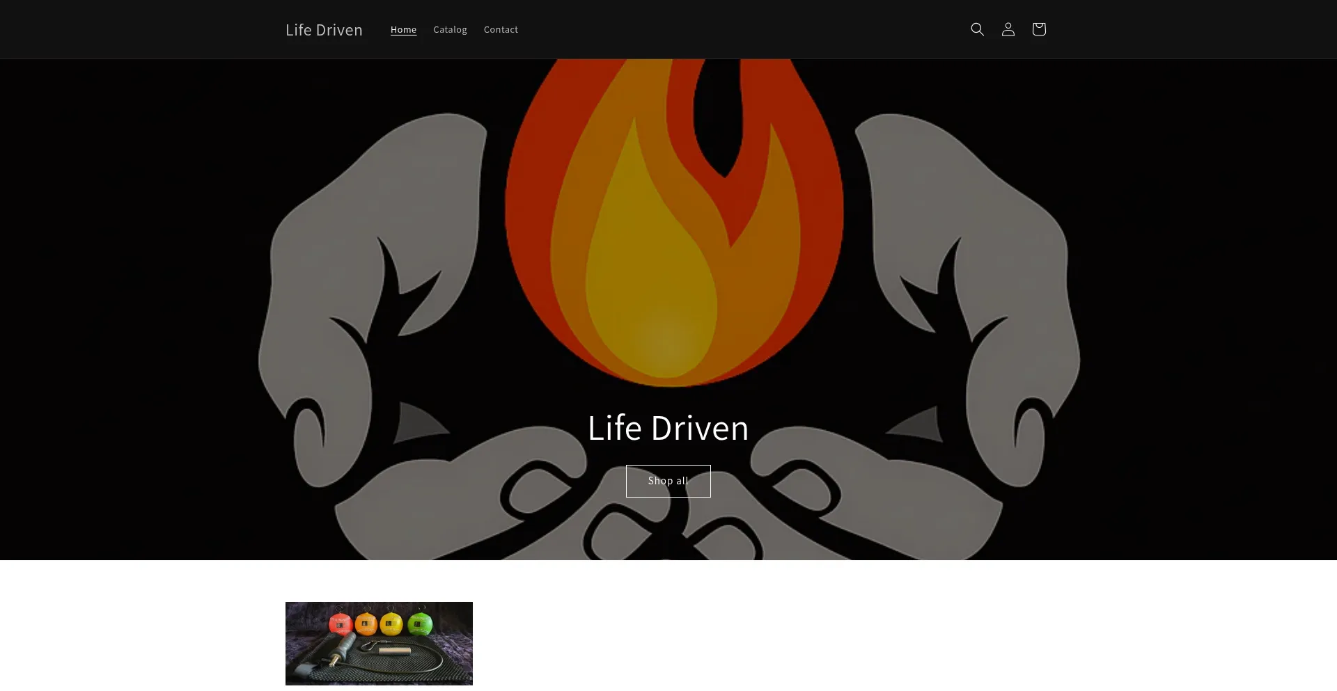Click the green ball in product photo

(419, 624)
